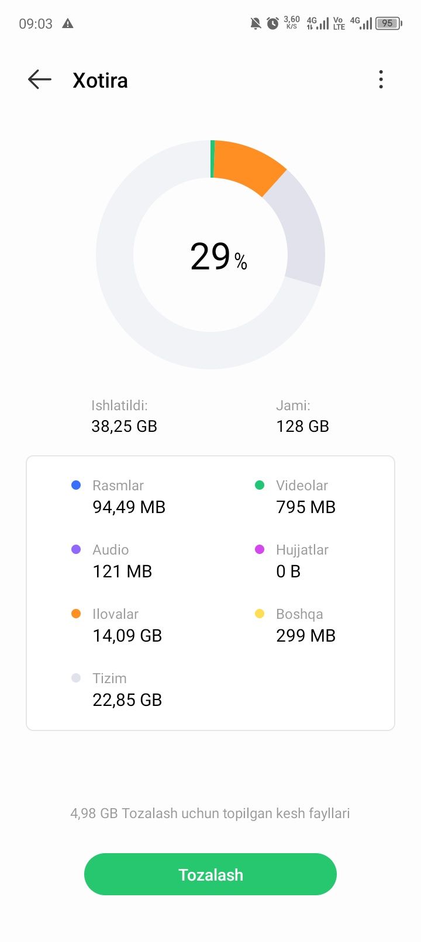This screenshot has height=942, width=421.
Task: Tap the warning triangle status icon
Action: [x=68, y=23]
